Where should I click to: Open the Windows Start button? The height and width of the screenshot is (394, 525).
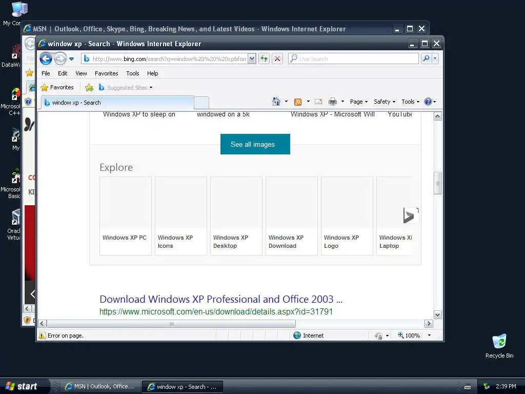[x=24, y=386]
